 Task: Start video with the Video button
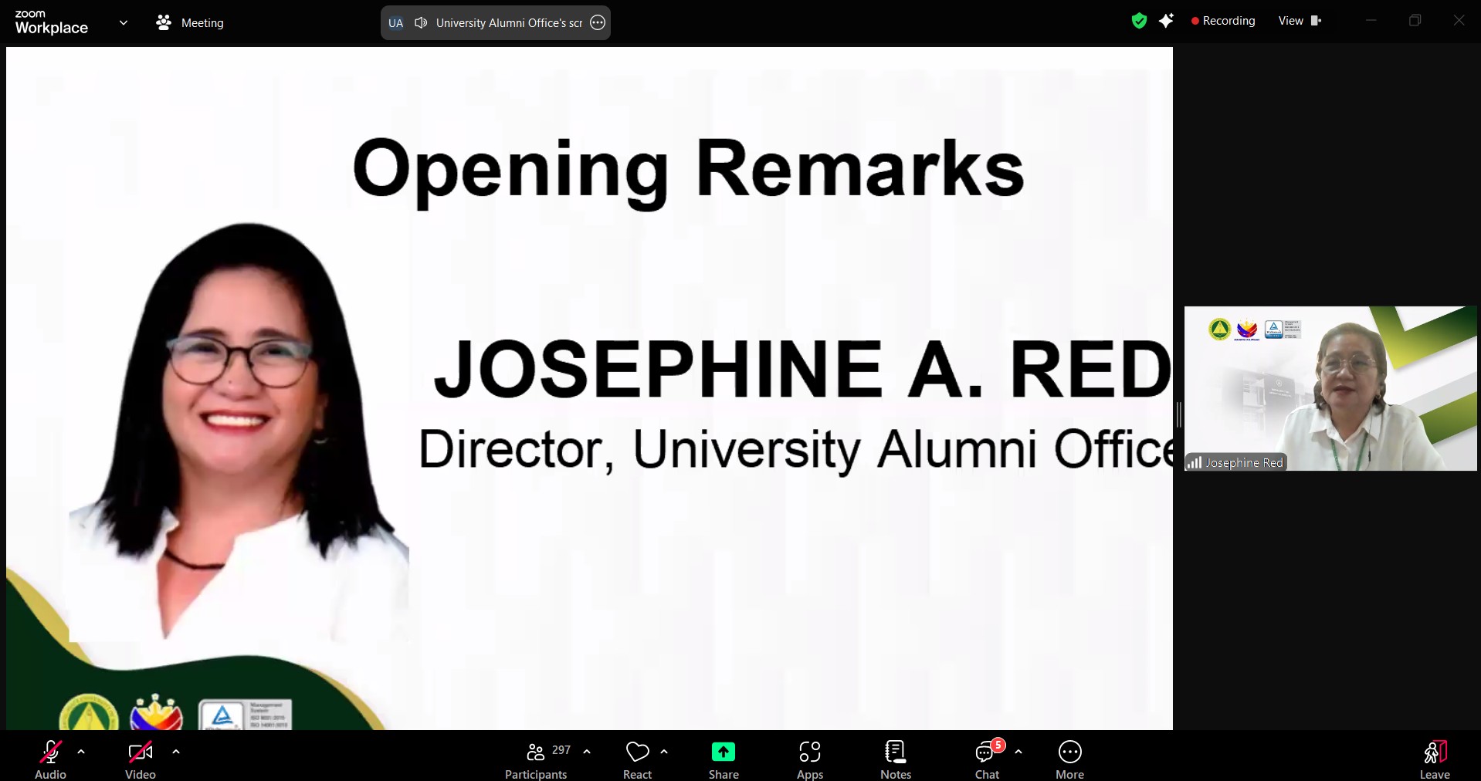(x=140, y=760)
